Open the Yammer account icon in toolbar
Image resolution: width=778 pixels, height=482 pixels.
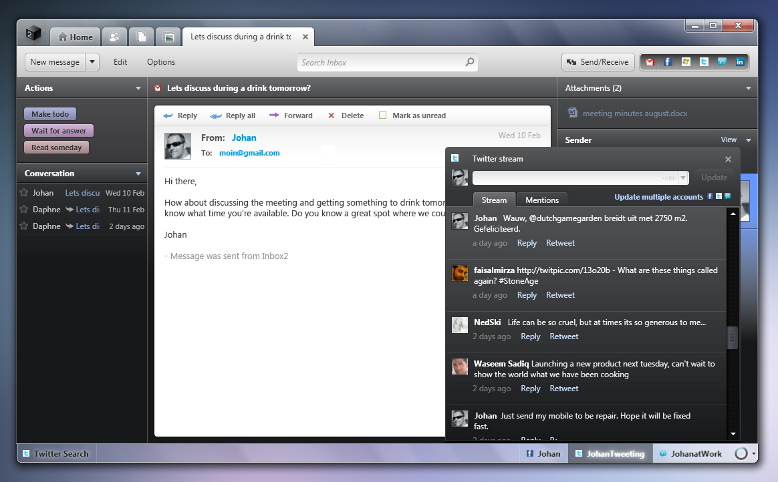[x=722, y=62]
